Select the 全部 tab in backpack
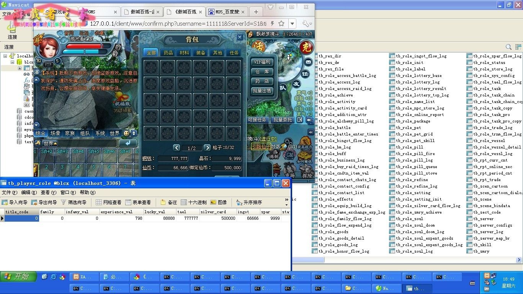523x294 pixels. coord(151,53)
